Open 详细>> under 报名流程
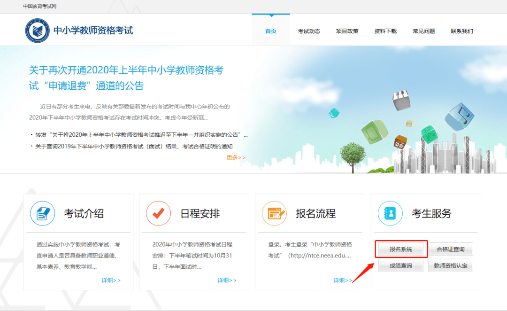Screen dimensions: 507x311 (343, 280)
